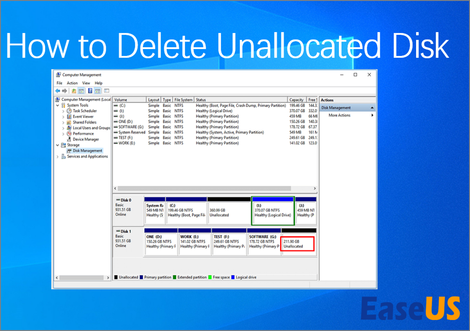Sort by the Layout column header
This screenshot has width=470, height=331.
click(x=154, y=100)
